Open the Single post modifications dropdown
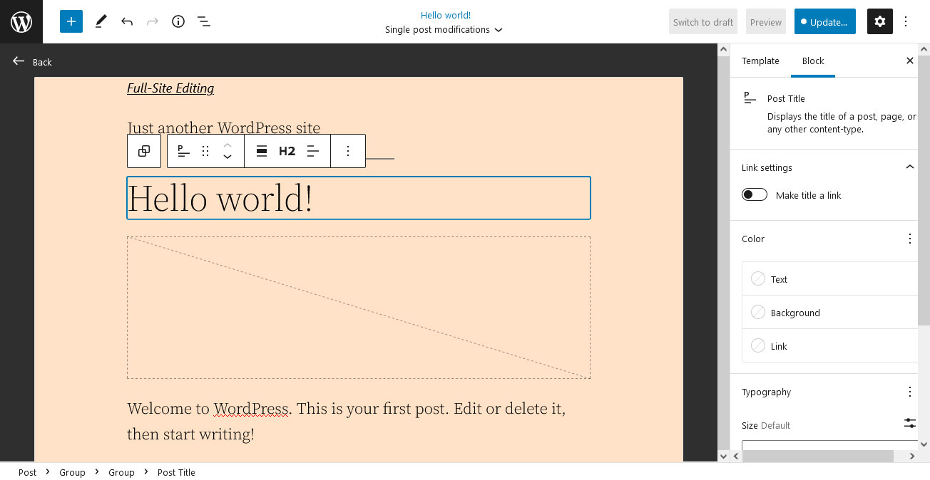This screenshot has height=480, width=930. tap(444, 30)
